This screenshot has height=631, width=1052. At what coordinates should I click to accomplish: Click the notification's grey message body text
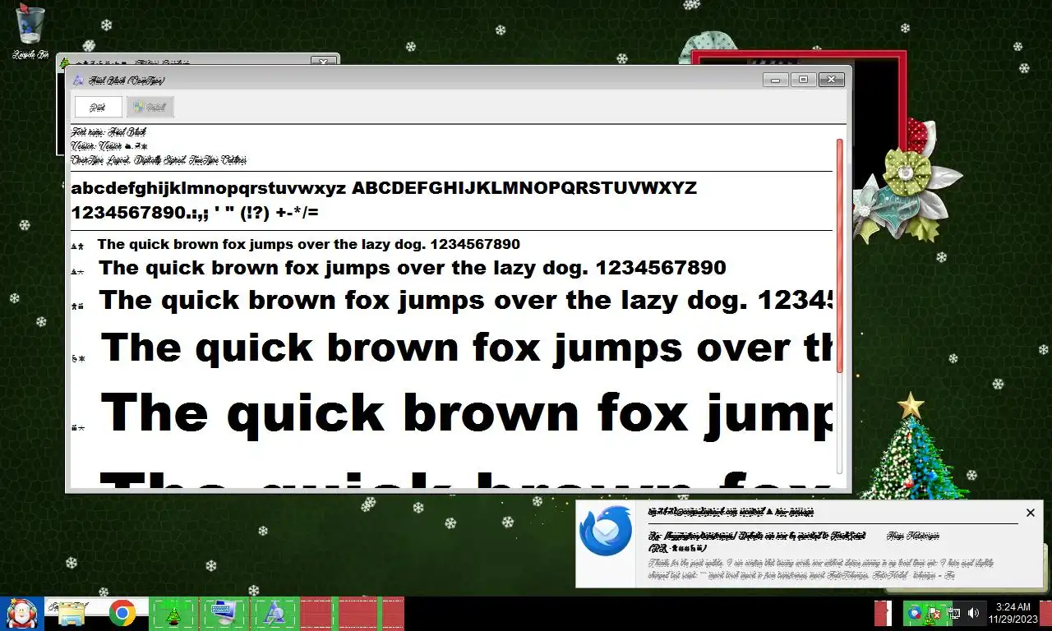pos(820,569)
